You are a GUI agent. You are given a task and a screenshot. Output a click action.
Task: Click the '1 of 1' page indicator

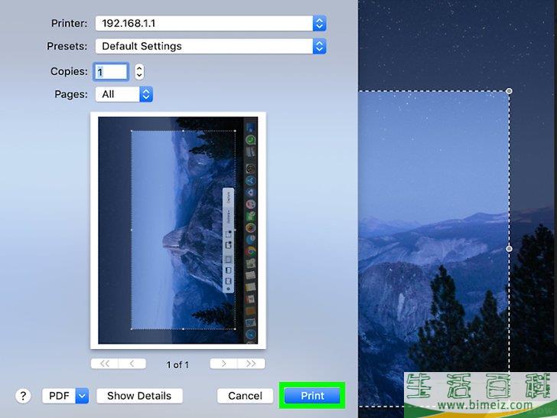pyautogui.click(x=178, y=364)
